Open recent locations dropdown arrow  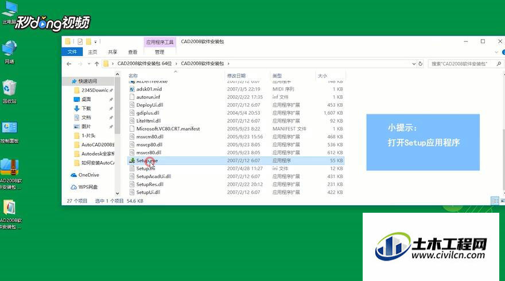(89, 64)
